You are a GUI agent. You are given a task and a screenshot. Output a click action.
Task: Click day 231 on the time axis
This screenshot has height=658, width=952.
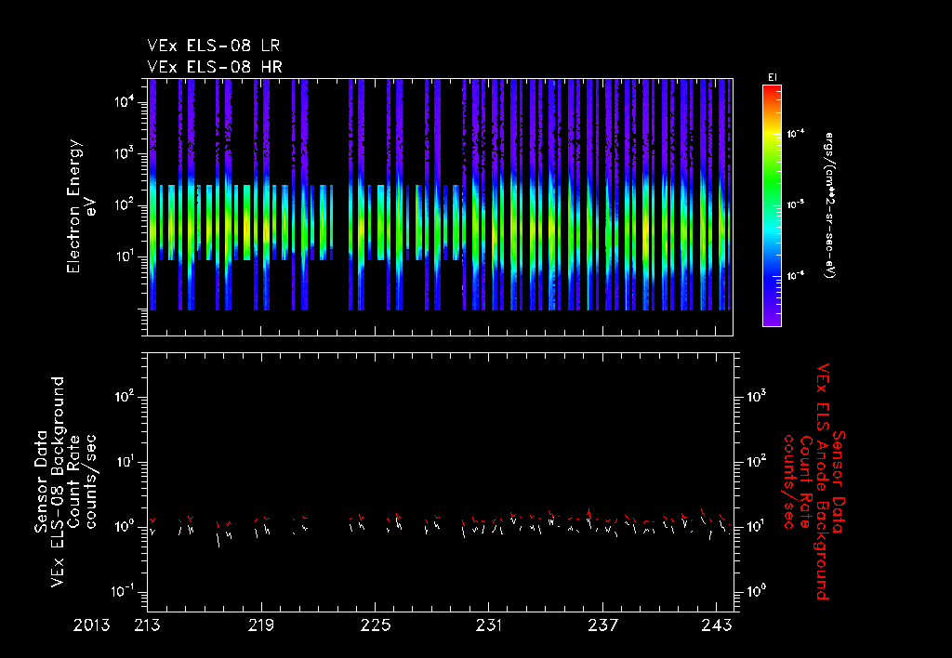pyautogui.click(x=489, y=625)
